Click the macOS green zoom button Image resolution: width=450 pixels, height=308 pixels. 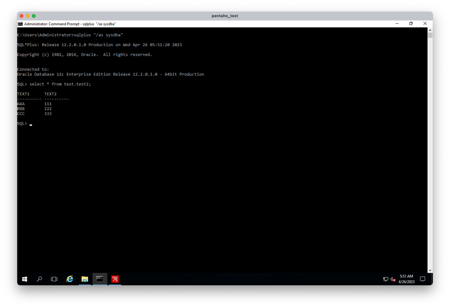click(x=34, y=16)
